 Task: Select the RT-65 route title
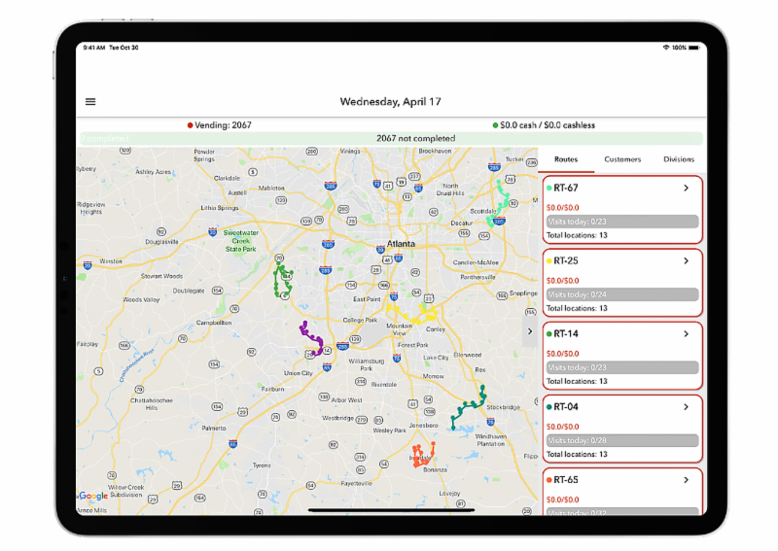566,480
